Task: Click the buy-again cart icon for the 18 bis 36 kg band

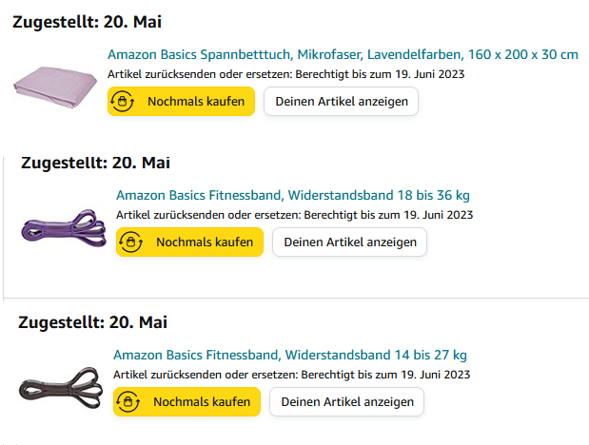Action: 132,242
